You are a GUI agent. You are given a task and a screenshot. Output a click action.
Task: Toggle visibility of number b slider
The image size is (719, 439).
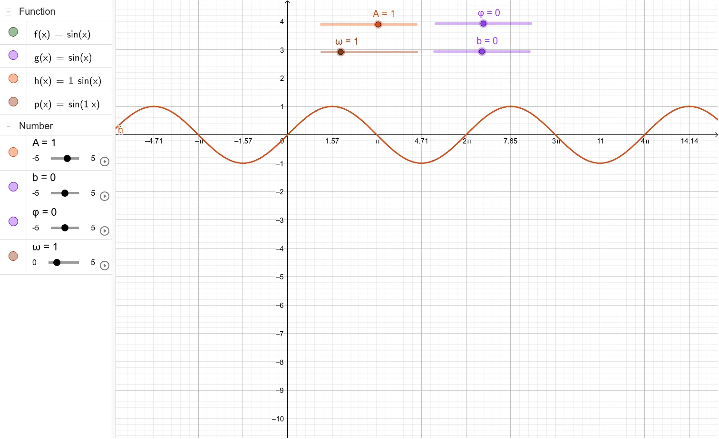13,187
